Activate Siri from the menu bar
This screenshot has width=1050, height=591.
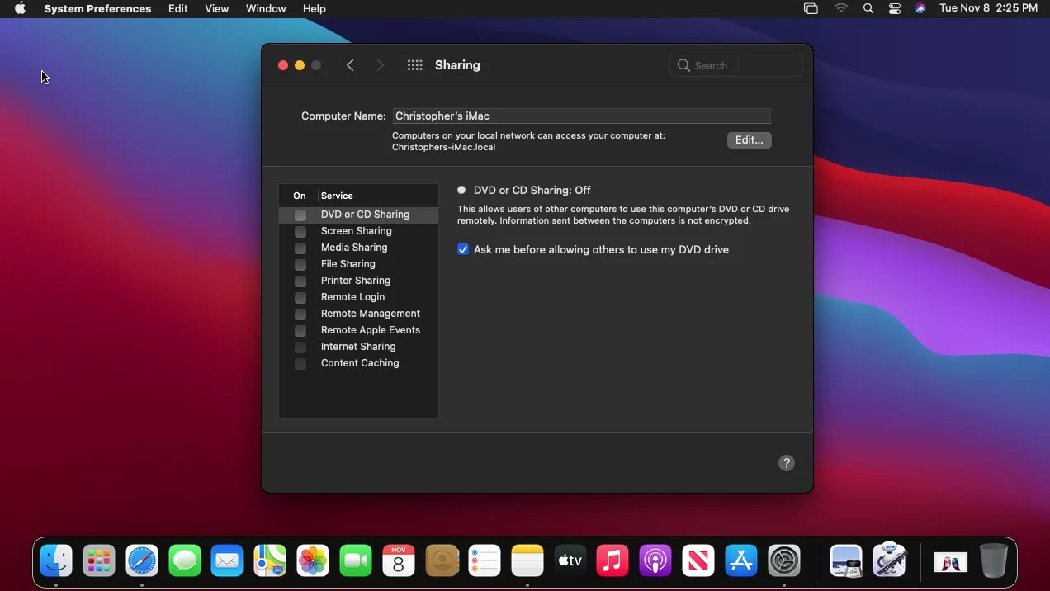(x=920, y=8)
